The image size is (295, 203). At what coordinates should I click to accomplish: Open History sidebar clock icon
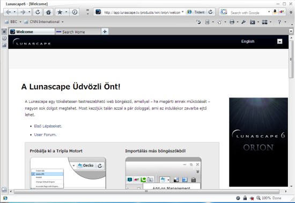4,38
